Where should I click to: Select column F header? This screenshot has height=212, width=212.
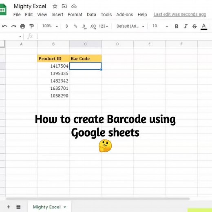(181, 44)
